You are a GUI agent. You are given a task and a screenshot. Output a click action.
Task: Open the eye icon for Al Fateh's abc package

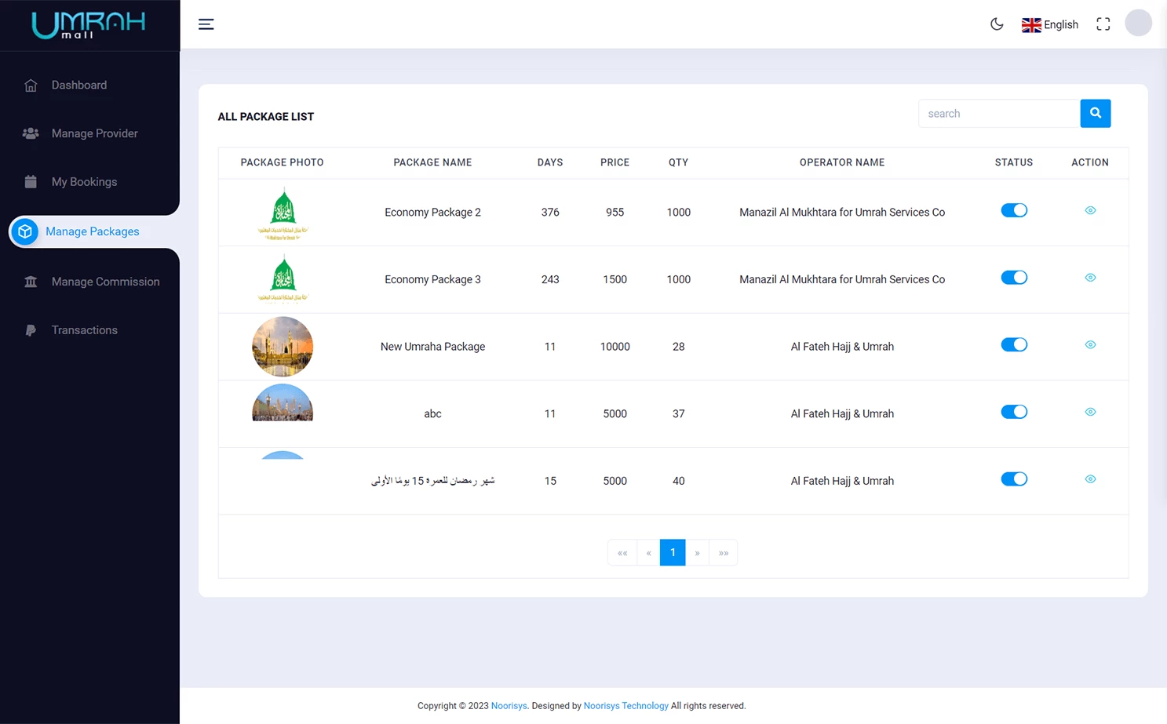1090,411
